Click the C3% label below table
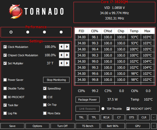157x130 pixels. [x=108, y=91]
